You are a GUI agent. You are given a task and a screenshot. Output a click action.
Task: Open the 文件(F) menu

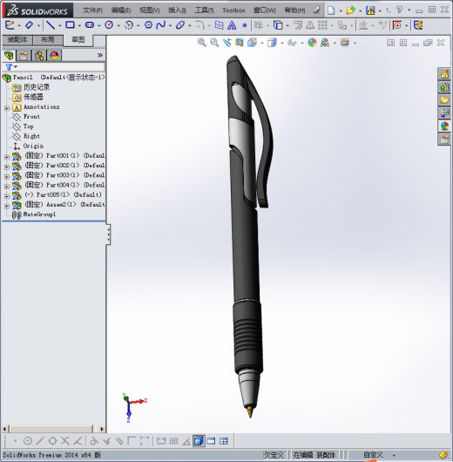point(92,10)
